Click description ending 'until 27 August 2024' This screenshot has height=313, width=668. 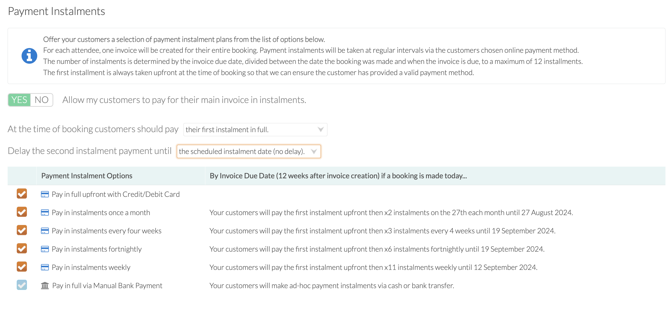coord(391,213)
